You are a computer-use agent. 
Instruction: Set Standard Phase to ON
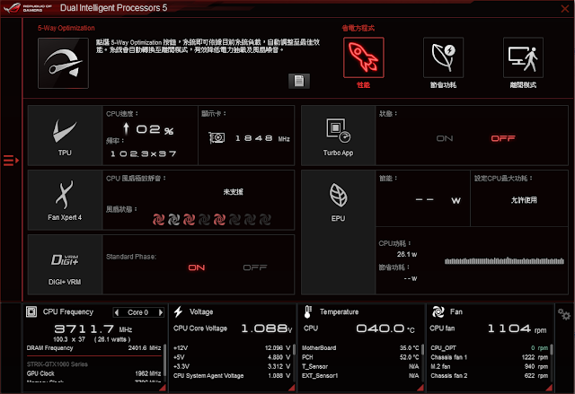tap(197, 267)
